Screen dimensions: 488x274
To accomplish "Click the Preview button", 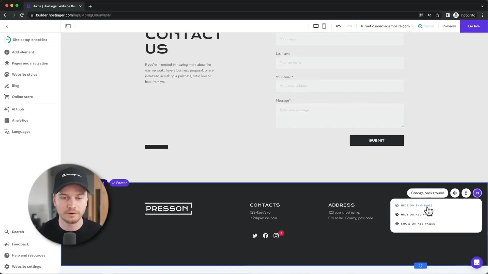I will click(449, 26).
